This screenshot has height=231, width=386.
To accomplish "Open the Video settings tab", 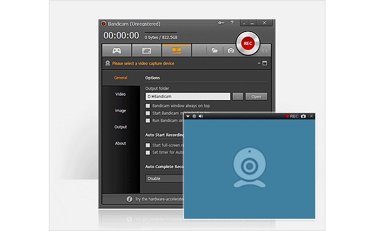I will click(120, 94).
